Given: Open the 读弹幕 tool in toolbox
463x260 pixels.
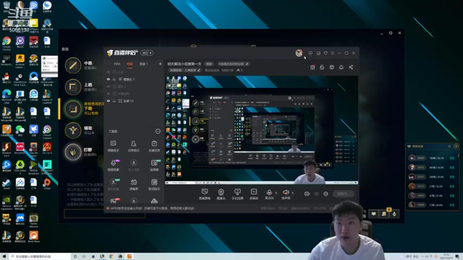Looking at the screenshot, I should [x=154, y=165].
